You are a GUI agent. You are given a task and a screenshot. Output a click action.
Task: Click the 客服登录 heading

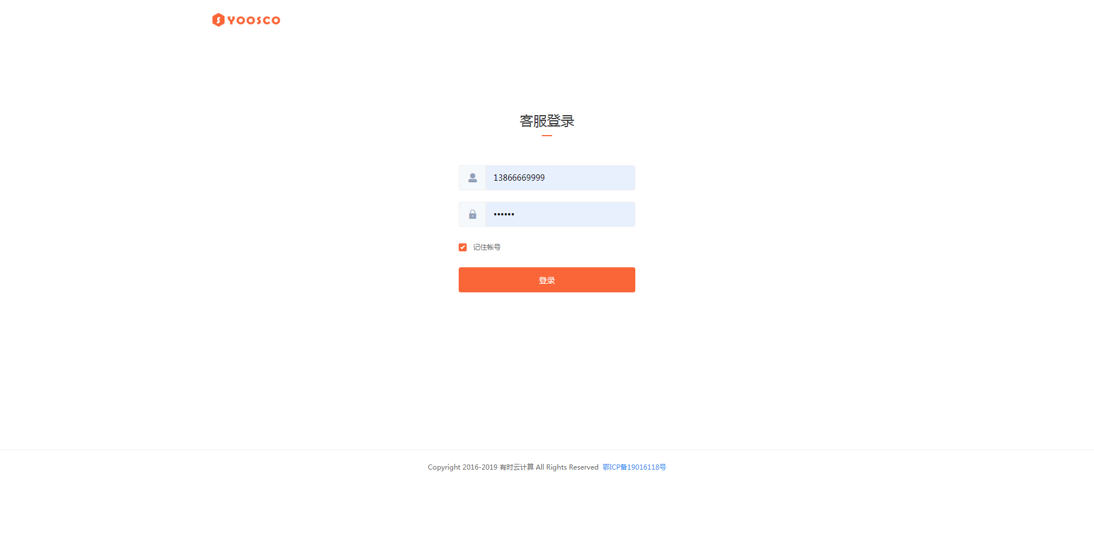coord(547,121)
